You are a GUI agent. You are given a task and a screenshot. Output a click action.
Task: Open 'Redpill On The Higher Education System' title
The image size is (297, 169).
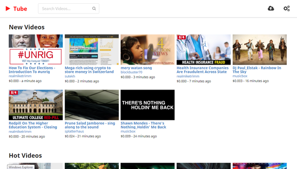(x=33, y=125)
